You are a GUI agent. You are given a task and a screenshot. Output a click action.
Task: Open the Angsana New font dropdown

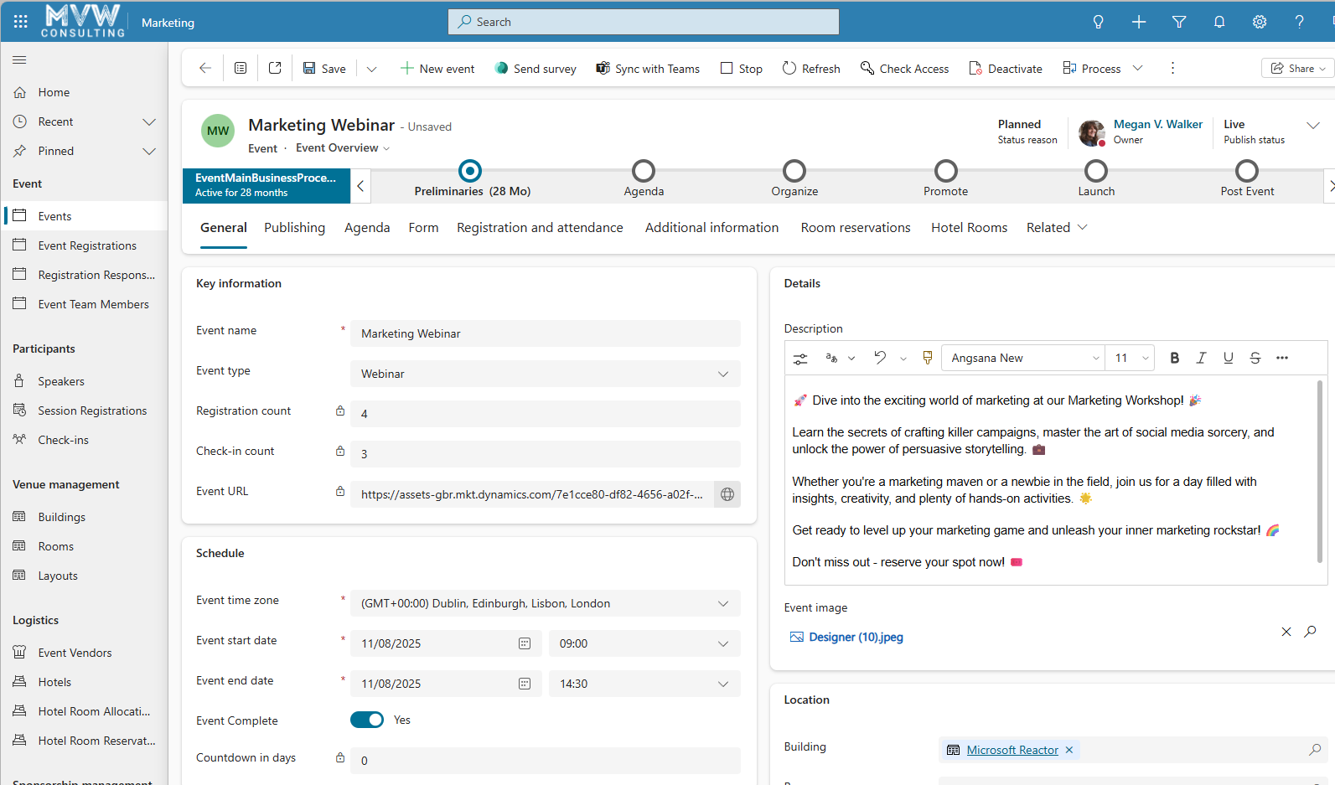click(1024, 358)
